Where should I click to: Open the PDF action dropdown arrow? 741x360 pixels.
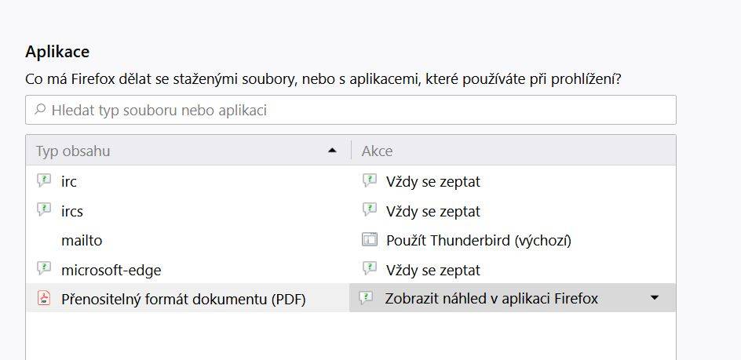tap(654, 297)
